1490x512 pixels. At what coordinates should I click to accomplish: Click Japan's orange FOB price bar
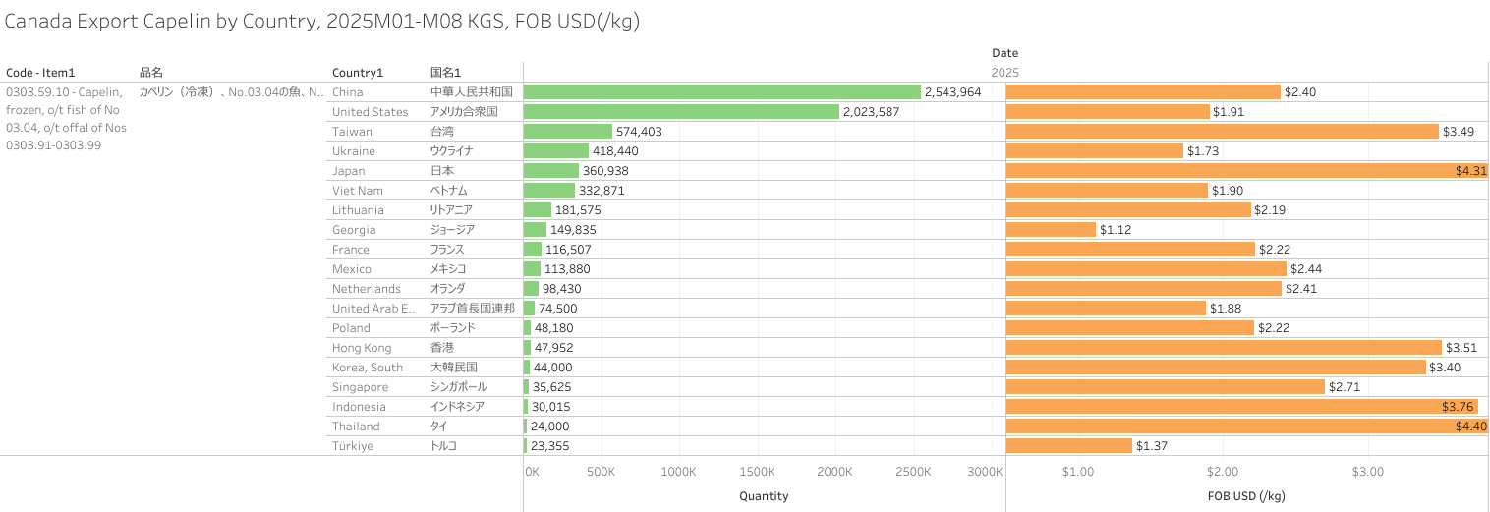click(x=1246, y=170)
